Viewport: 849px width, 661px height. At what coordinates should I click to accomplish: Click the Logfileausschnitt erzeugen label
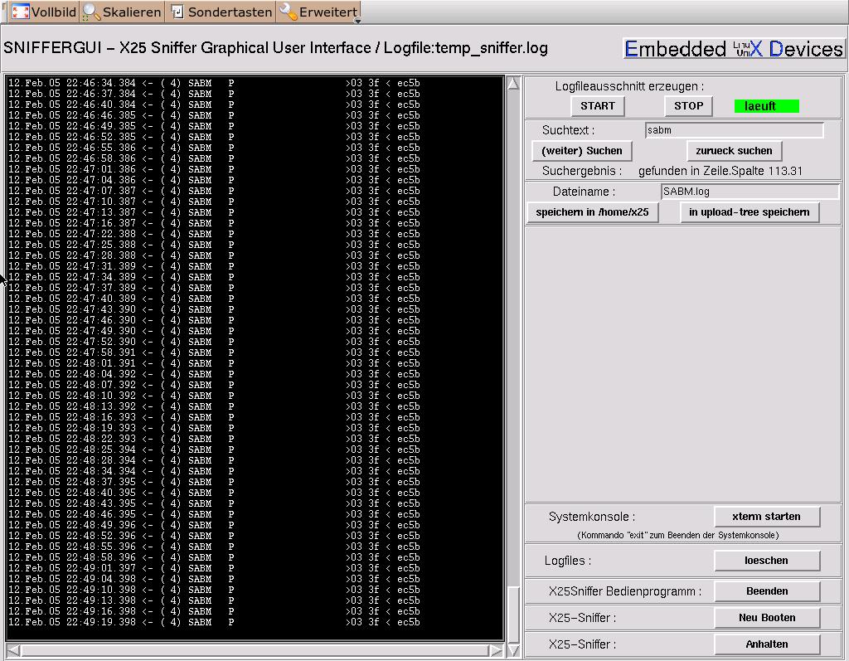click(629, 86)
